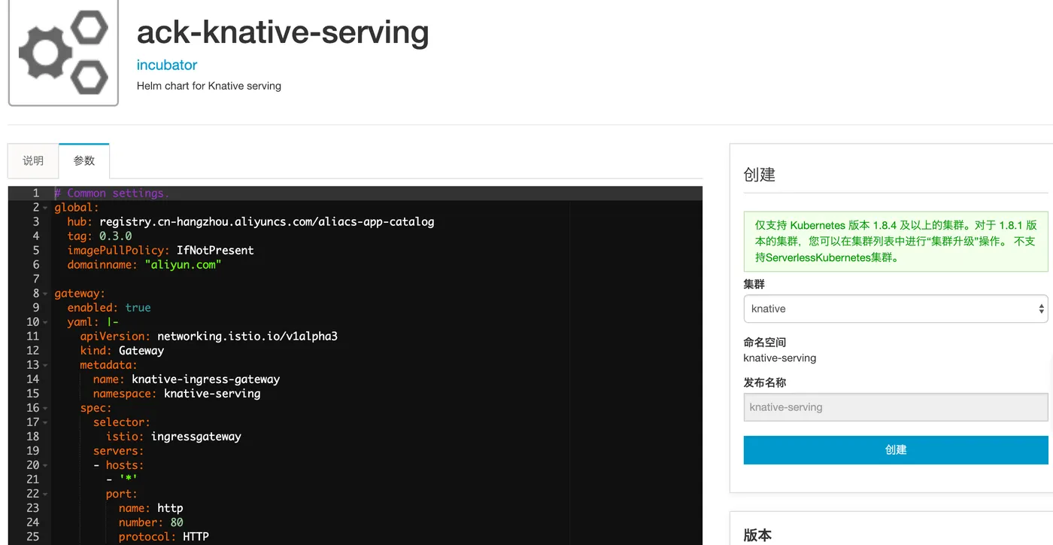Screen dimensions: 1053x545
Task: Click the '*' hosts entry on line 21
Action: tap(128, 479)
